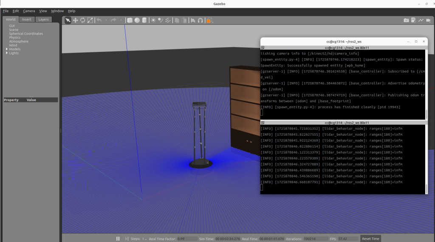Toggle selection mode arrow tool
This screenshot has width=435, height=242.
click(68, 20)
